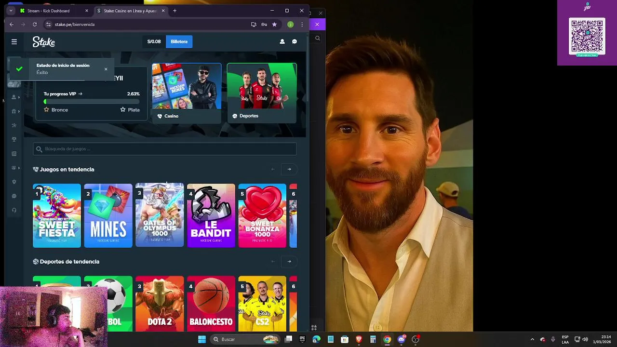
Task: Show next trending sports arrow
Action: pos(289,262)
